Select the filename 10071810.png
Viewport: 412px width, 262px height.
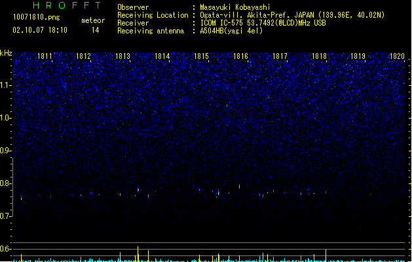pyautogui.click(x=37, y=17)
